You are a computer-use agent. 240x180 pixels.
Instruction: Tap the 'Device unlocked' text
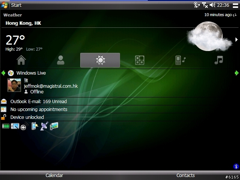27,117
